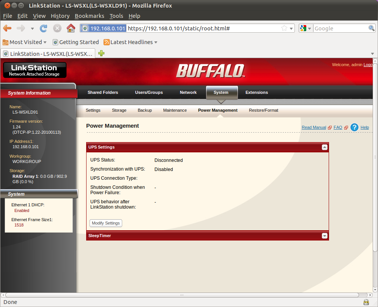Screen dimensions: 378x307
Task: Open a new tab with the plus icon
Action: 101,53
